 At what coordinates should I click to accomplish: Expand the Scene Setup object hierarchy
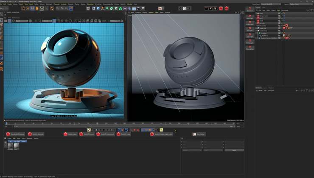pos(257,30)
